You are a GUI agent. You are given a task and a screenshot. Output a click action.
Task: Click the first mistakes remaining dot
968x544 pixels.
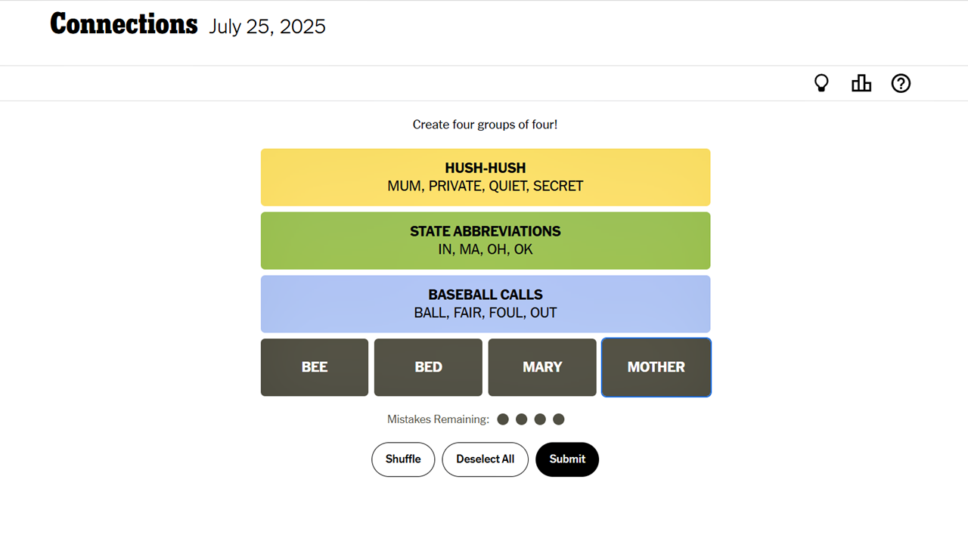click(503, 419)
